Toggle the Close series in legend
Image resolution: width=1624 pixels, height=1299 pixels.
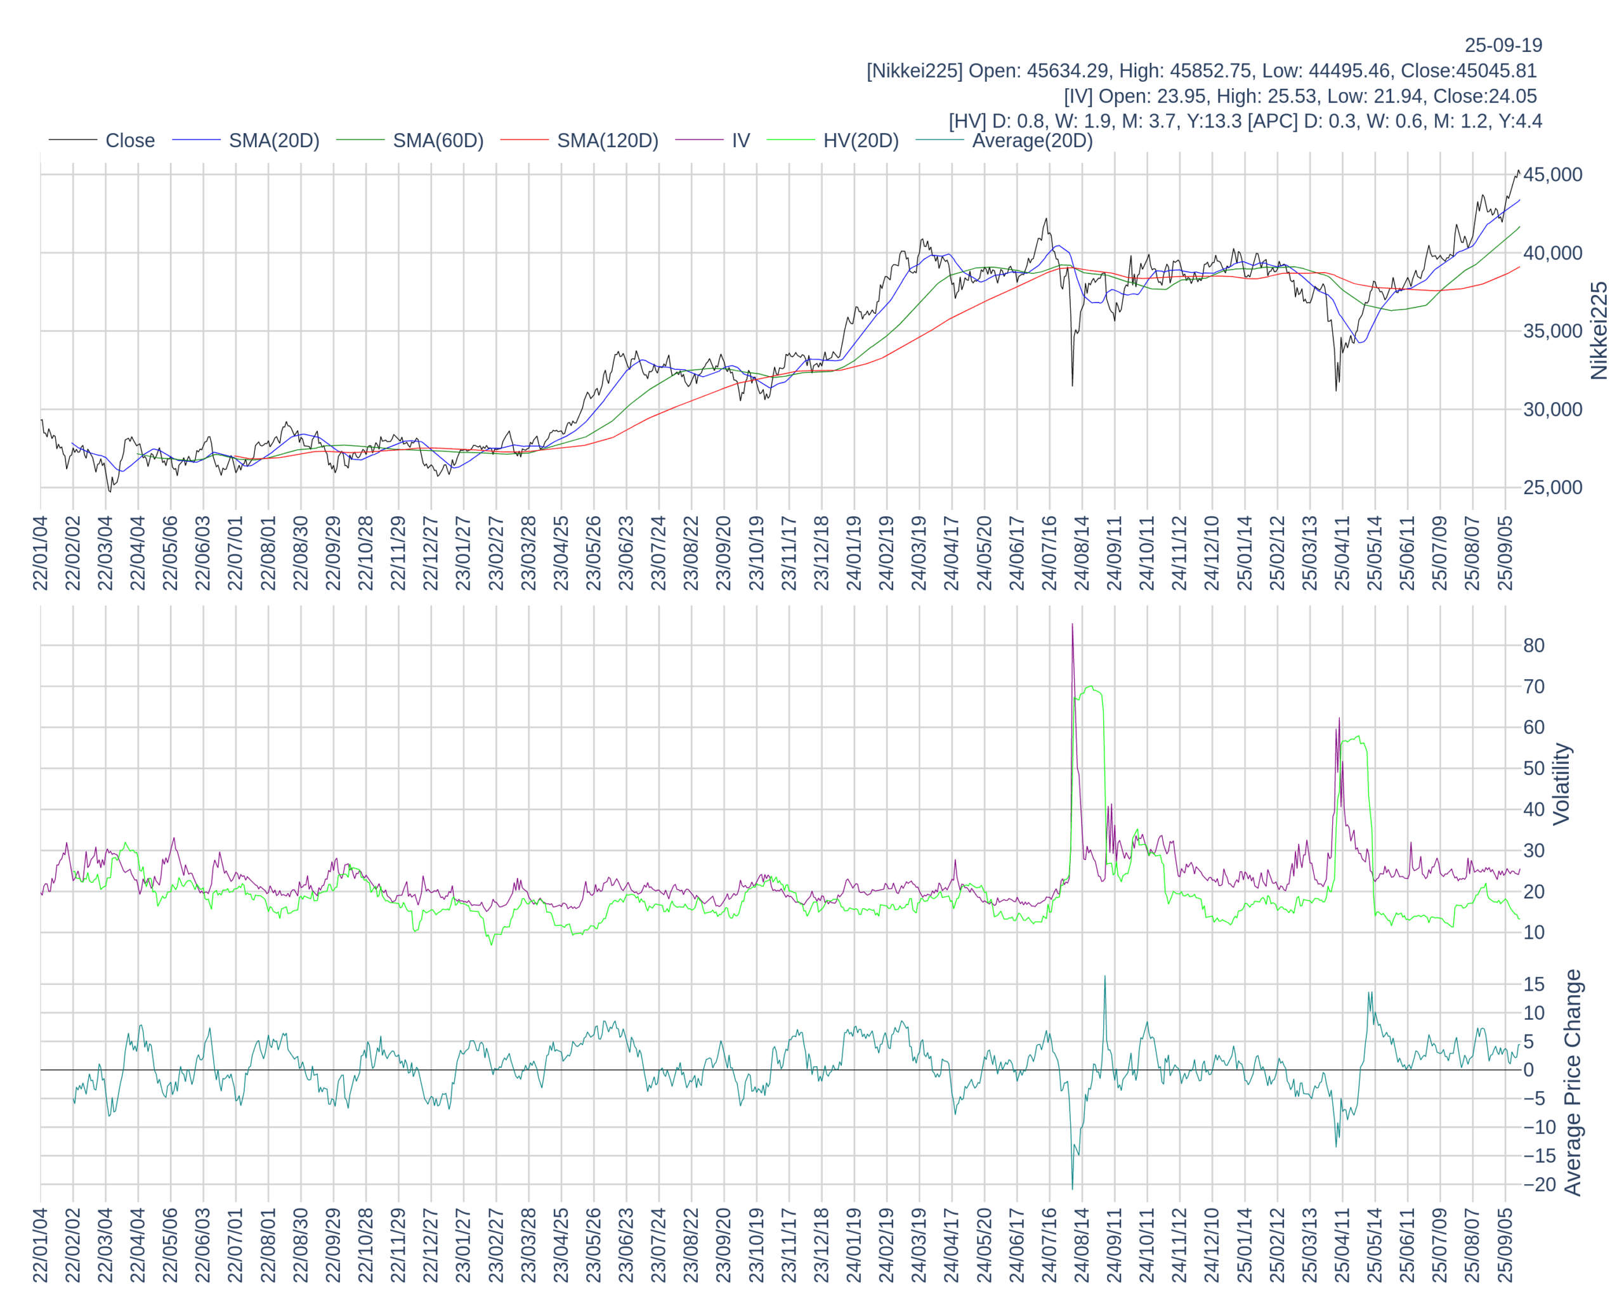[x=129, y=141]
